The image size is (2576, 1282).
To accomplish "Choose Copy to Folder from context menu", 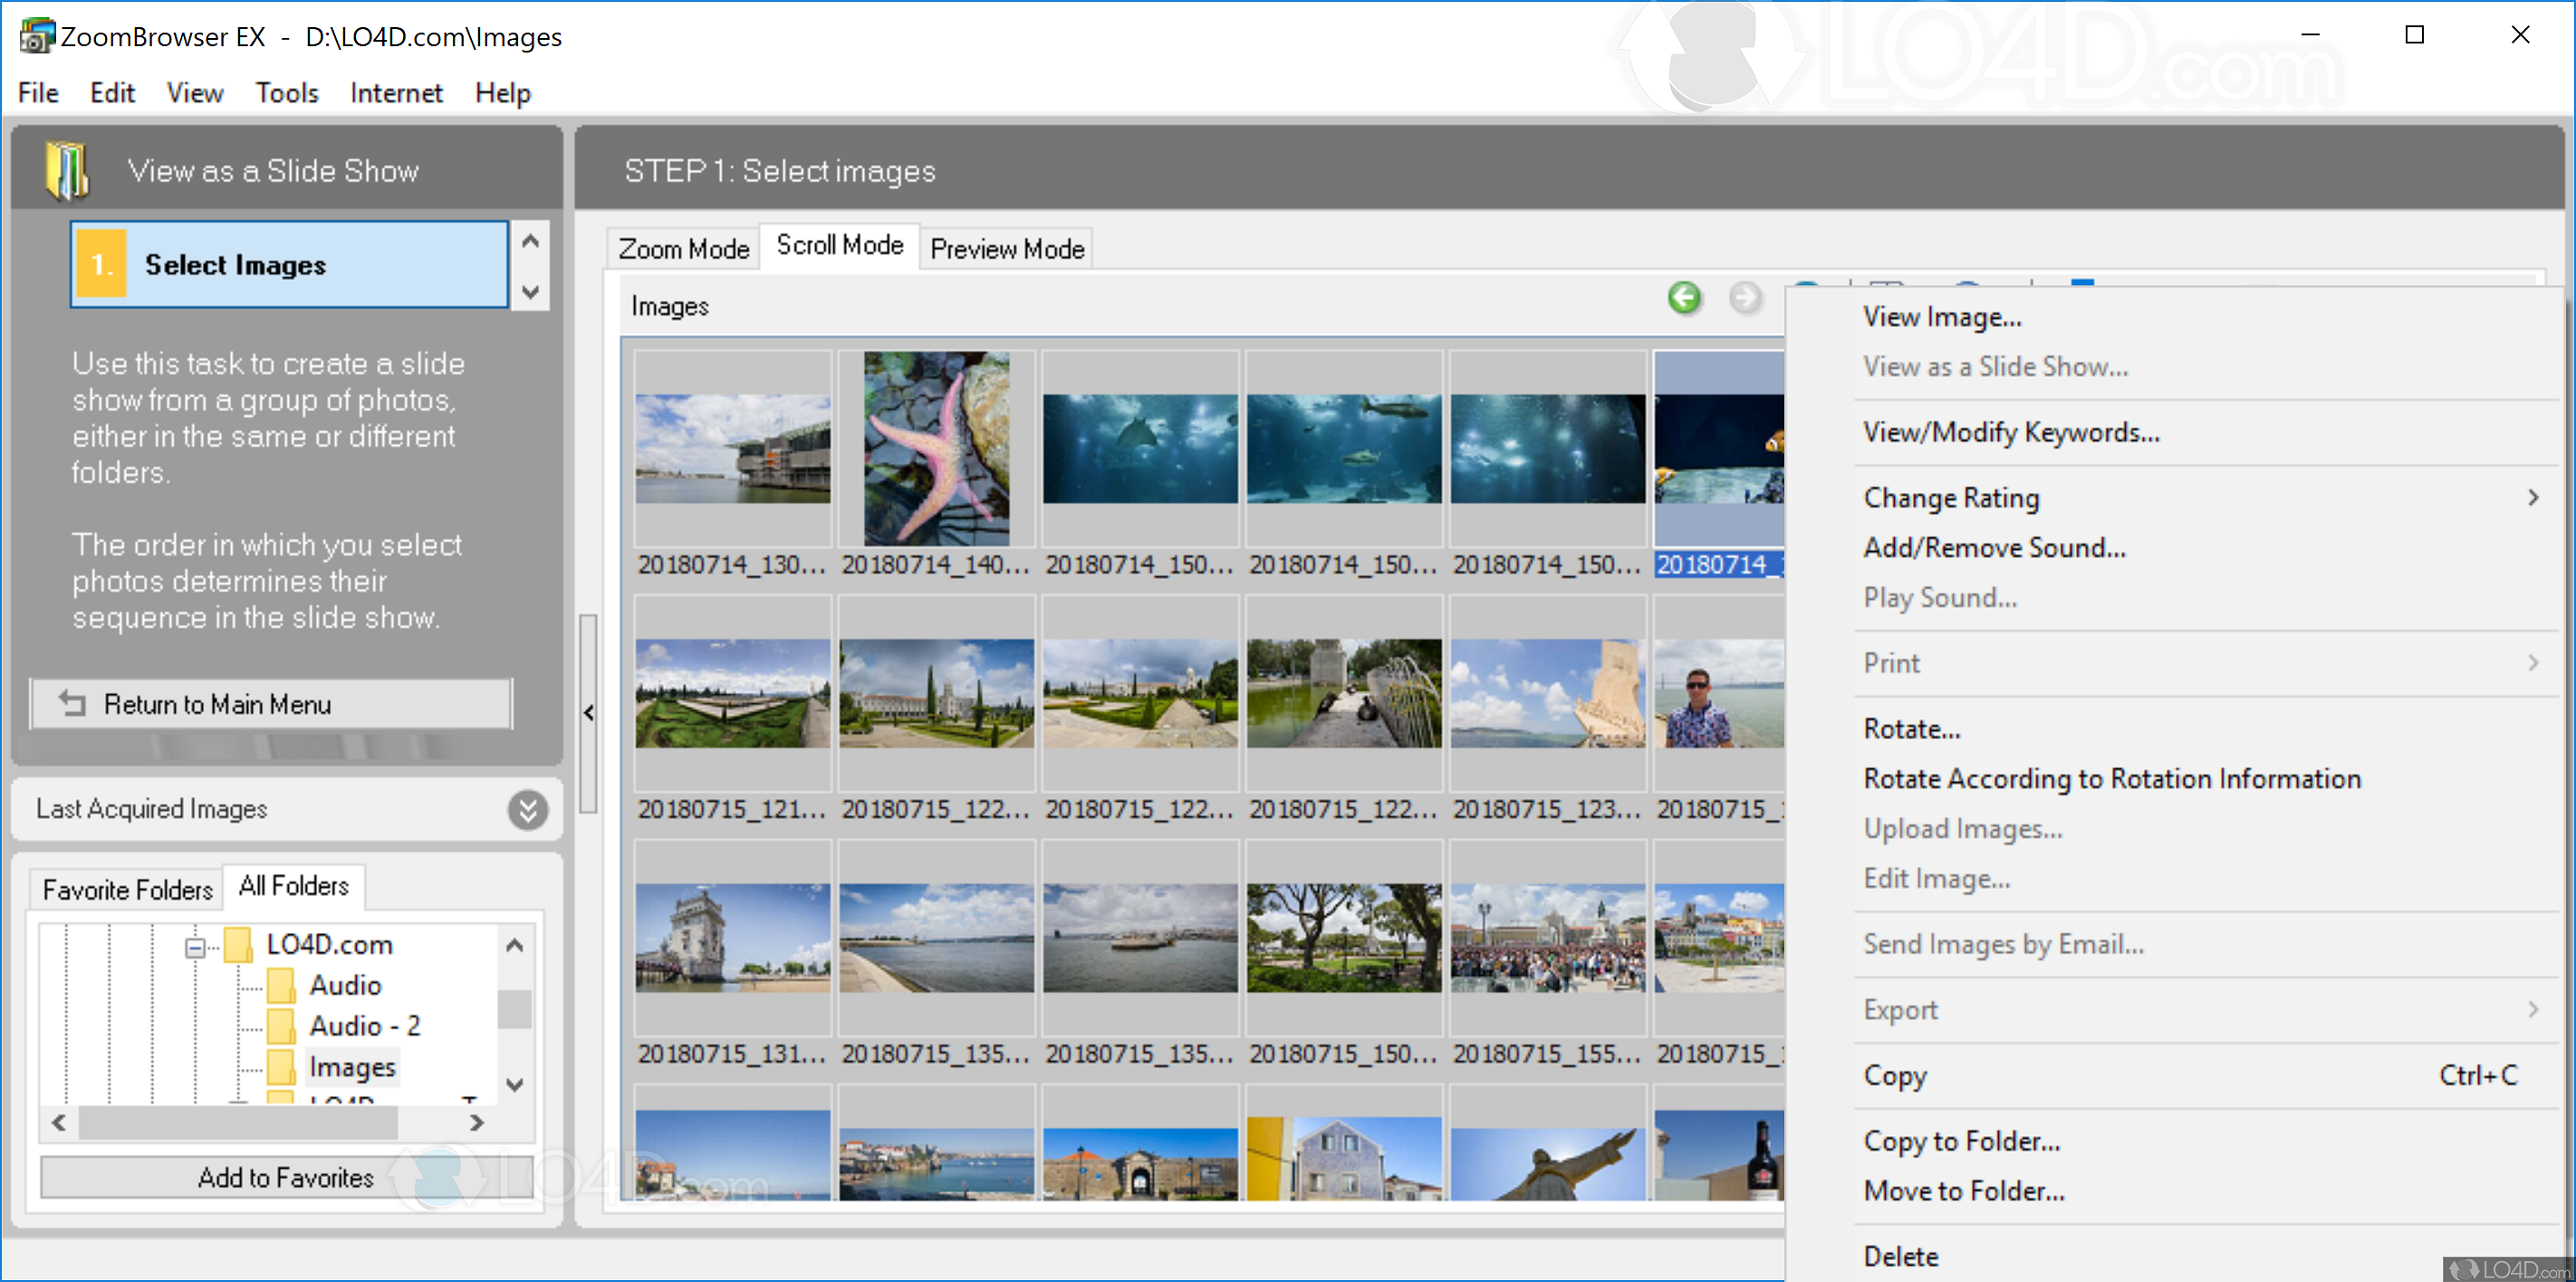I will 1960,1141.
